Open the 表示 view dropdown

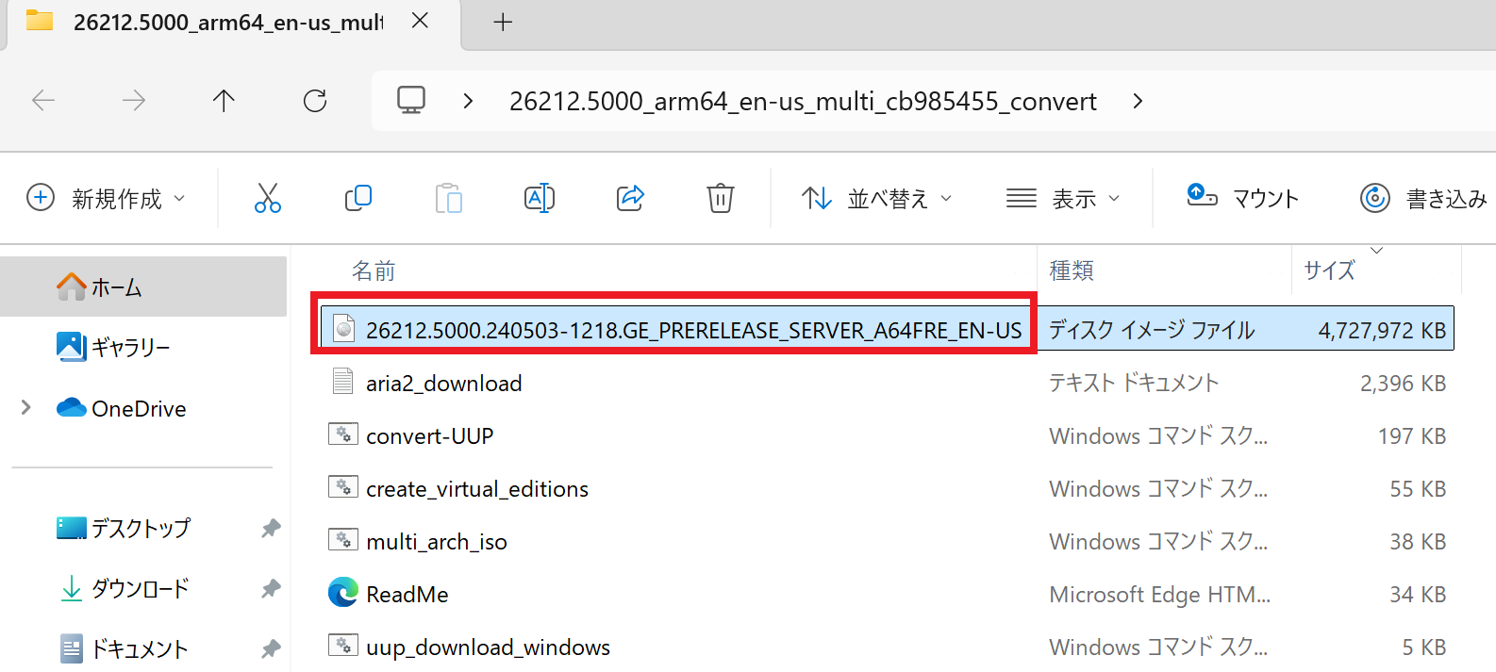point(1063,198)
